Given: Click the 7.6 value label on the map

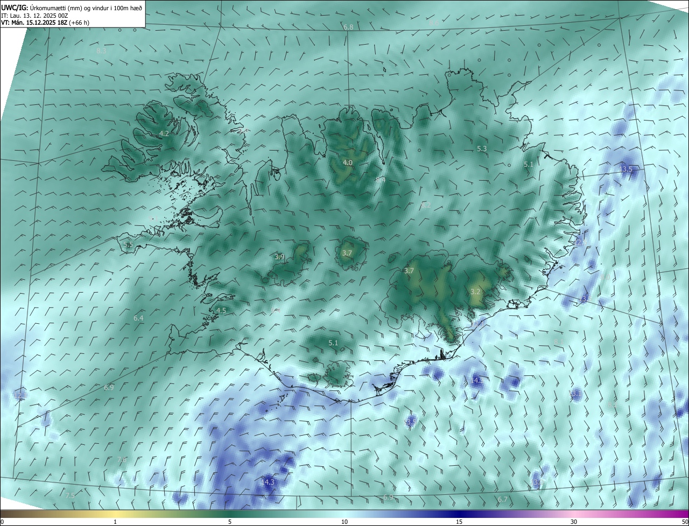Looking at the screenshot, I should point(122,459).
